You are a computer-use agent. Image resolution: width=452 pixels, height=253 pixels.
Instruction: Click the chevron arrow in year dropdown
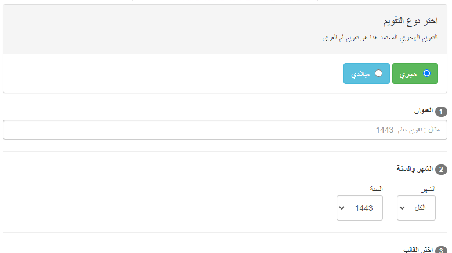coord(342,208)
